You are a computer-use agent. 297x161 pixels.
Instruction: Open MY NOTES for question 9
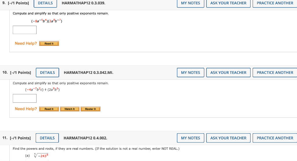tap(191, 3)
